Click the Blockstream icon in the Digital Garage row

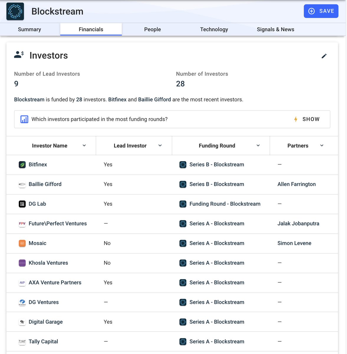(x=183, y=322)
